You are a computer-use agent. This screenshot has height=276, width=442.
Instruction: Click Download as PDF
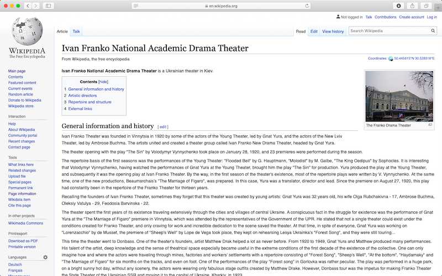point(23,241)
